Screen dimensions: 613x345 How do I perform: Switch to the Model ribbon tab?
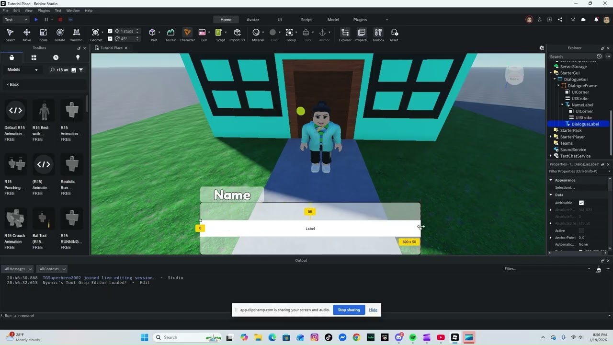[x=333, y=20]
